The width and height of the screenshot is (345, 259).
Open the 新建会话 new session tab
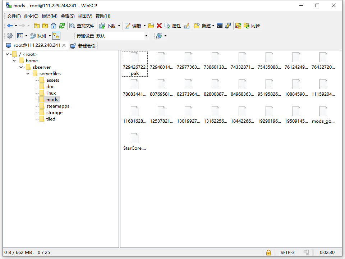pos(83,46)
